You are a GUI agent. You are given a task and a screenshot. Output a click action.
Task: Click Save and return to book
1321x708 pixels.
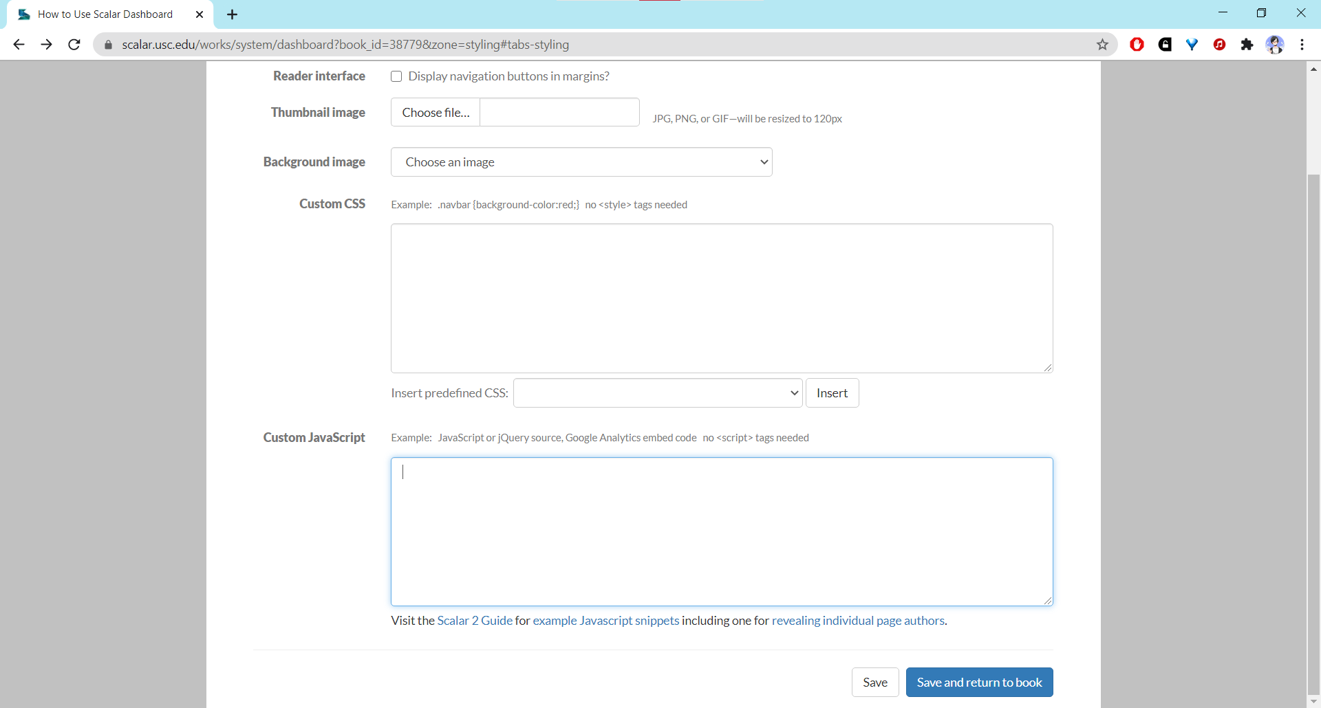click(979, 683)
